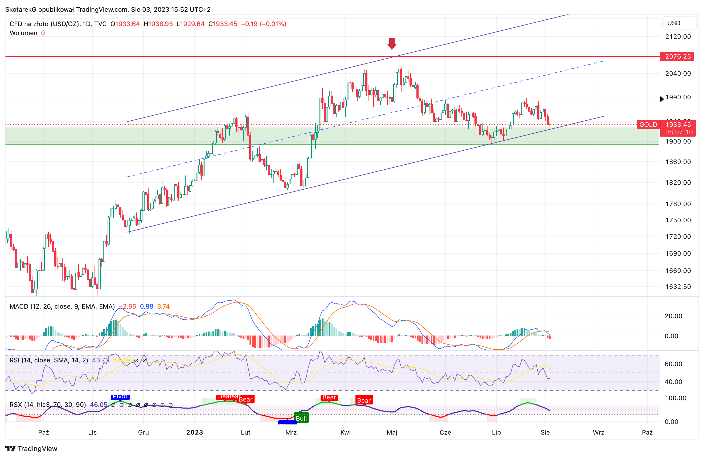This screenshot has width=704, height=458.
Task: Click the RSX value 46.05
Action: pyautogui.click(x=99, y=404)
